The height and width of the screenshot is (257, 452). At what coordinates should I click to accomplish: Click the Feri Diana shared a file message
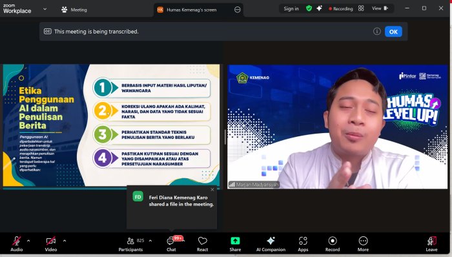tap(181, 201)
